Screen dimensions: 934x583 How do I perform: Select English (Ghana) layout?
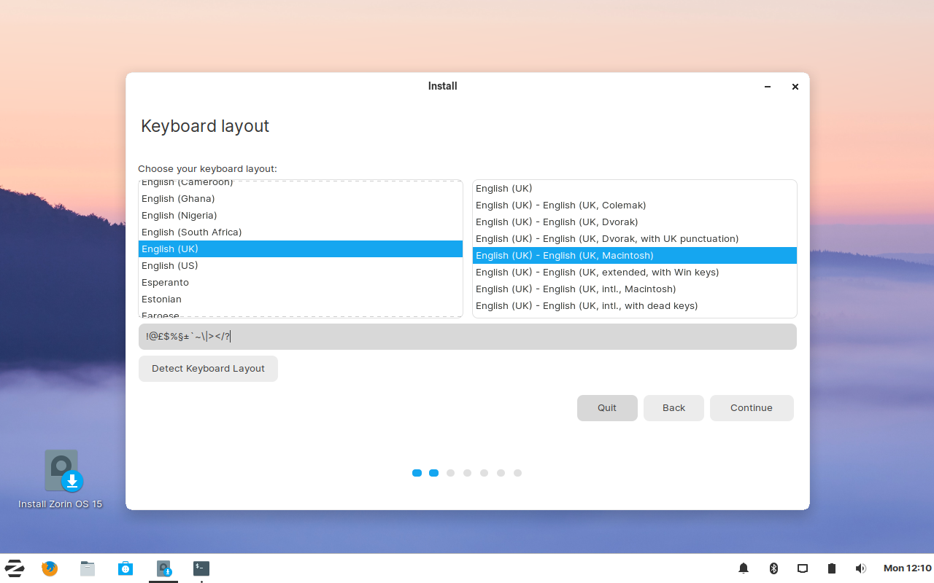point(301,199)
